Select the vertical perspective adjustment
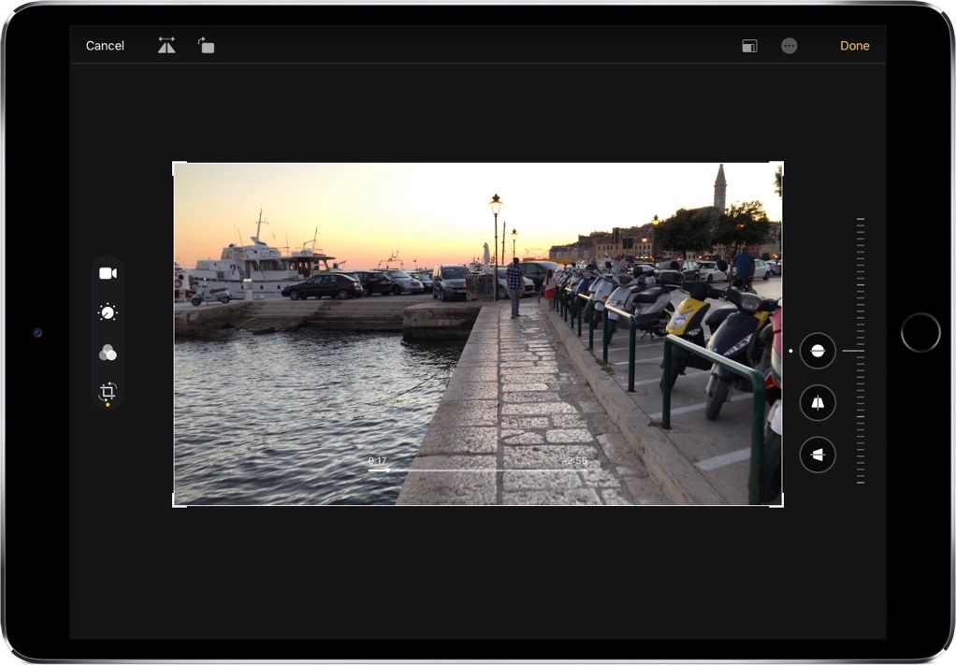The image size is (956, 665). 817,403
